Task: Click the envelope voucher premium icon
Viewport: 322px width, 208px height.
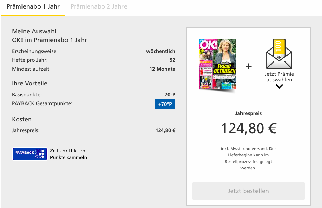Action: [279, 54]
